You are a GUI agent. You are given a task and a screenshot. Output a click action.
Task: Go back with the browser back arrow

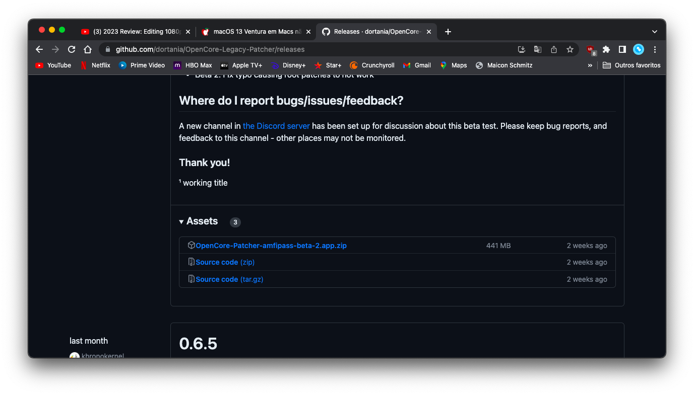(x=39, y=49)
